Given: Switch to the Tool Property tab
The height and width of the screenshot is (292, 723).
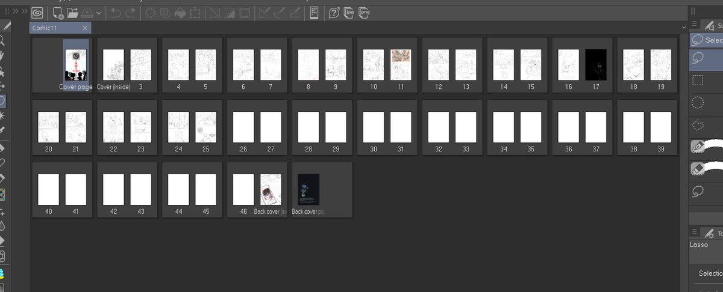Looking at the screenshot, I should [712, 233].
